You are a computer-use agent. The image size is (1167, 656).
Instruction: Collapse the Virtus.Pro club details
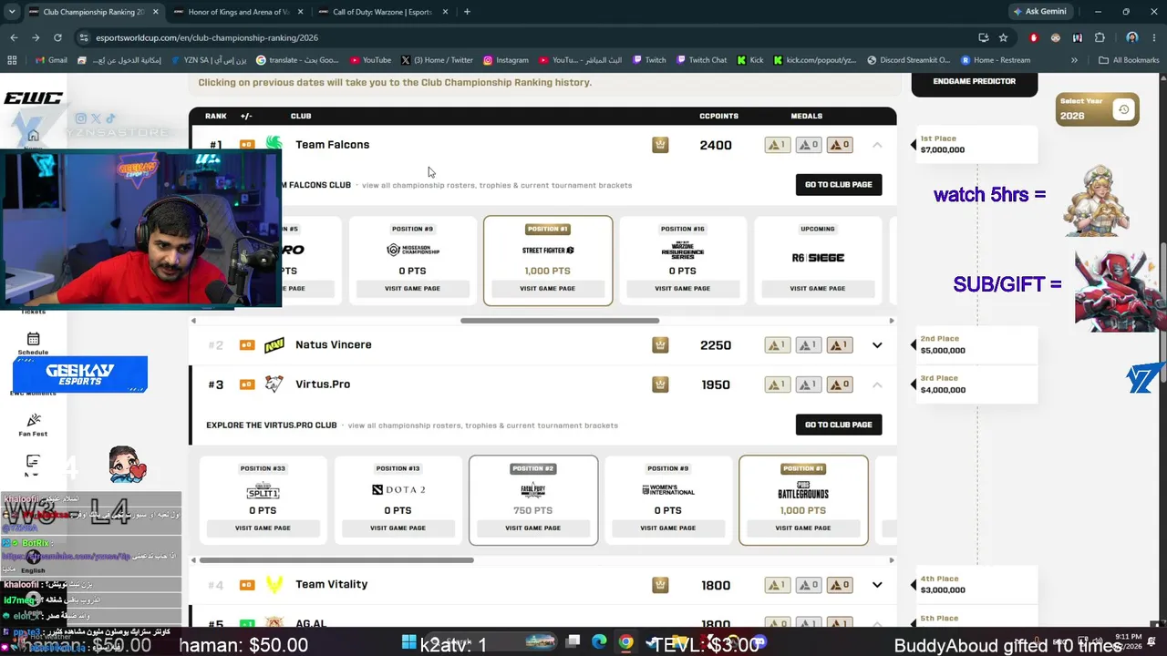point(877,384)
